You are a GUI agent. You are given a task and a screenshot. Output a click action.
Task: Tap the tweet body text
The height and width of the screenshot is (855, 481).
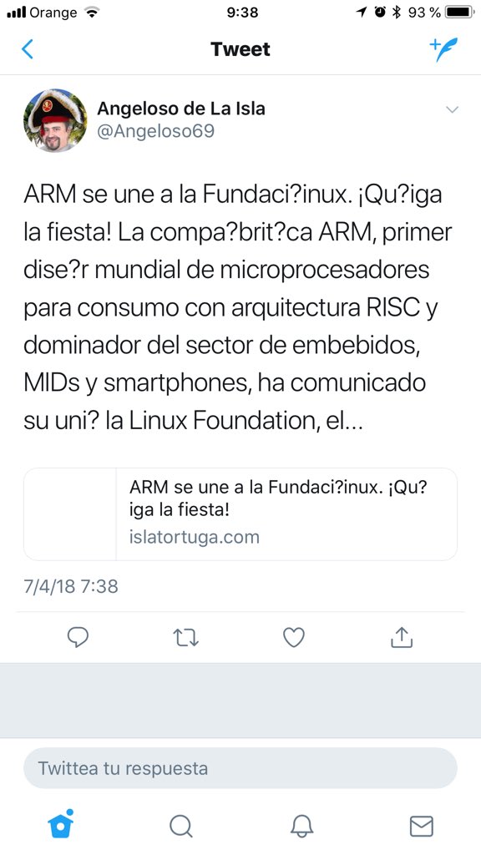tap(238, 307)
